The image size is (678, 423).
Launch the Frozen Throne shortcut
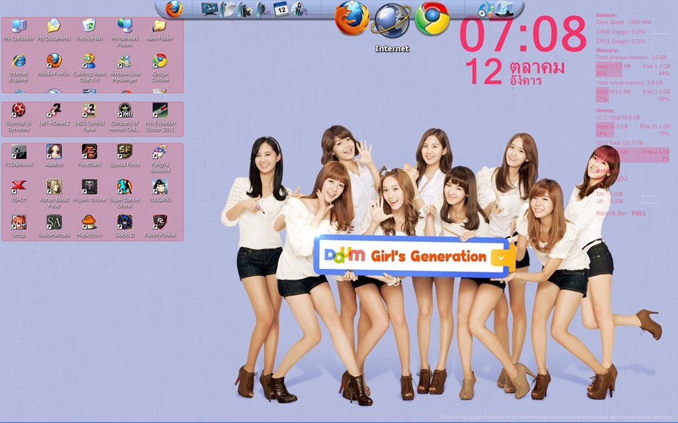click(x=89, y=191)
